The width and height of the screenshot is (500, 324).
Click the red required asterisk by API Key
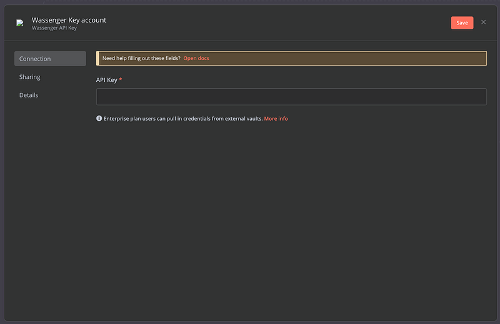120,80
